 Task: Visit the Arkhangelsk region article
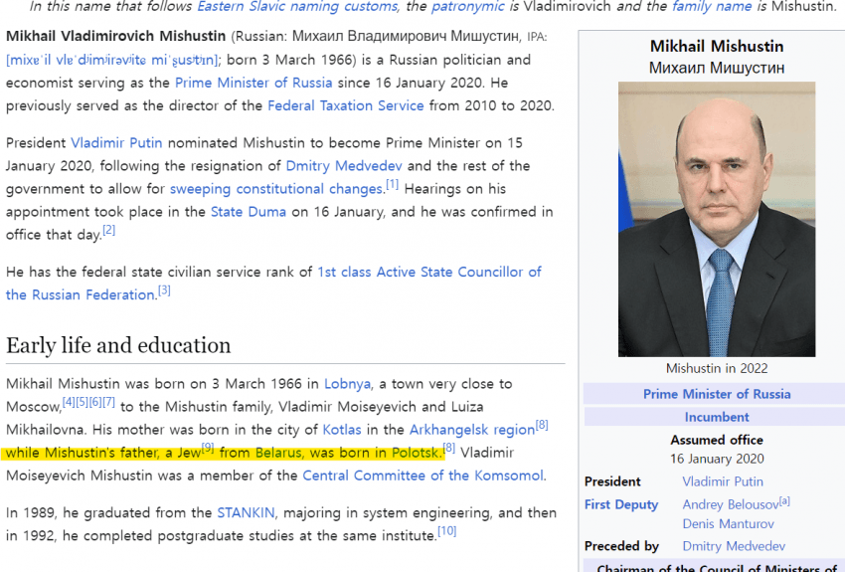472,430
